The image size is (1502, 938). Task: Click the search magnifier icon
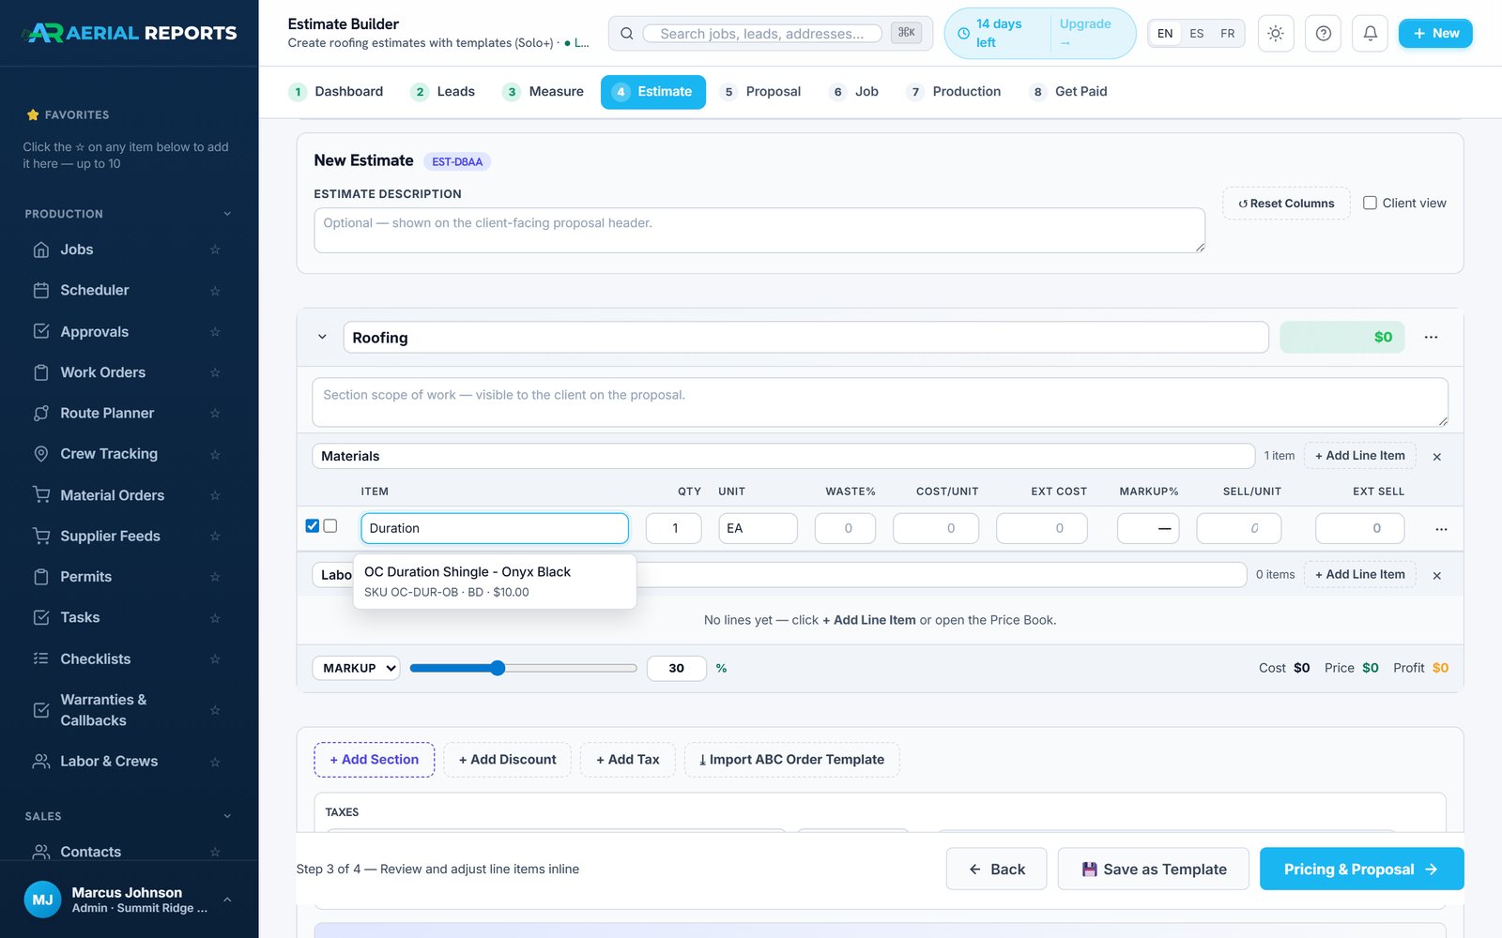626,34
